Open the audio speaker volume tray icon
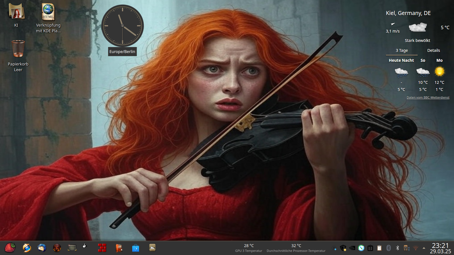 click(x=407, y=248)
